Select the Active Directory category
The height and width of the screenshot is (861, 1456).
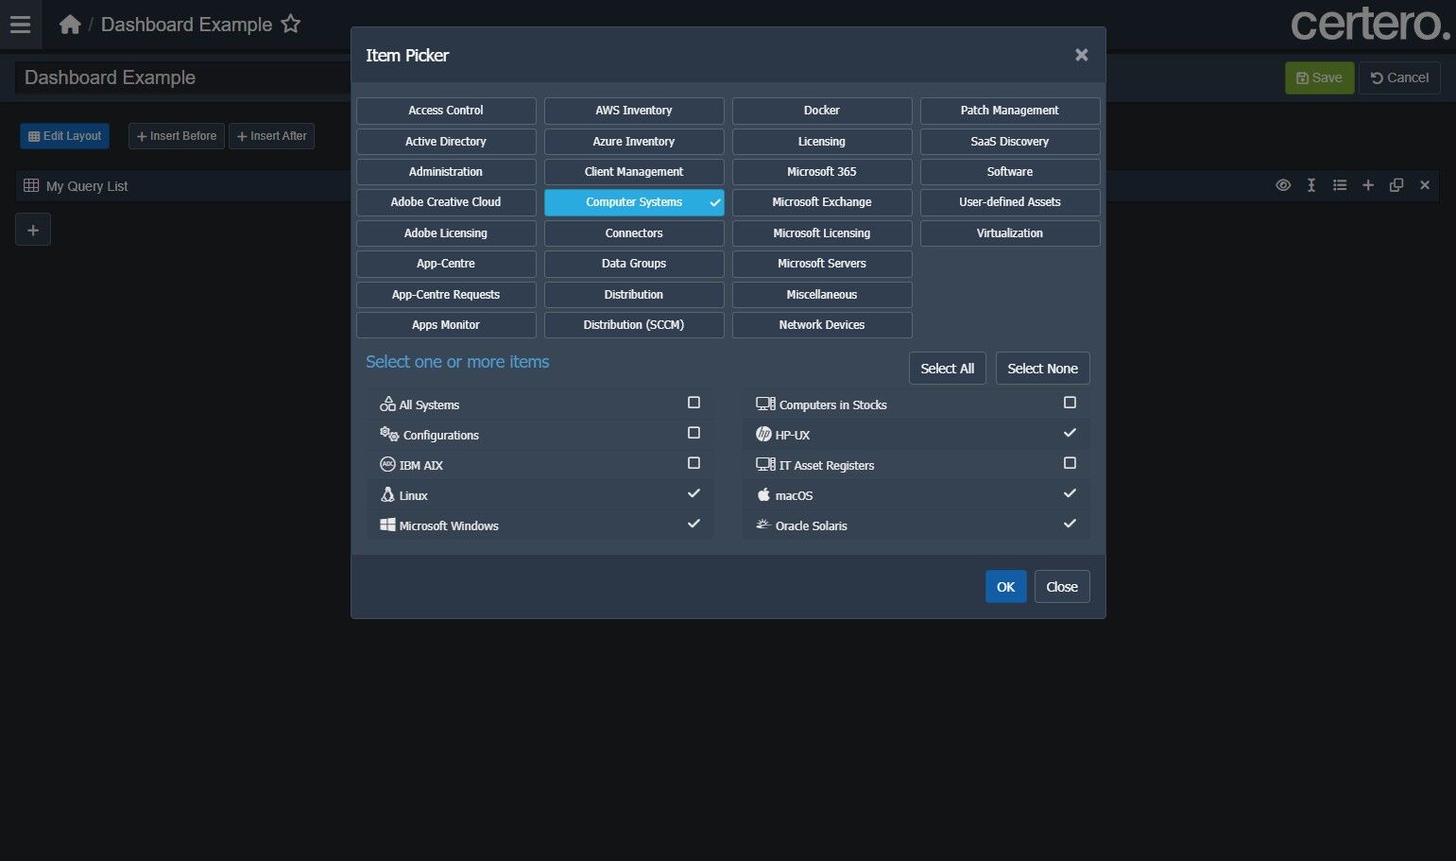446,142
